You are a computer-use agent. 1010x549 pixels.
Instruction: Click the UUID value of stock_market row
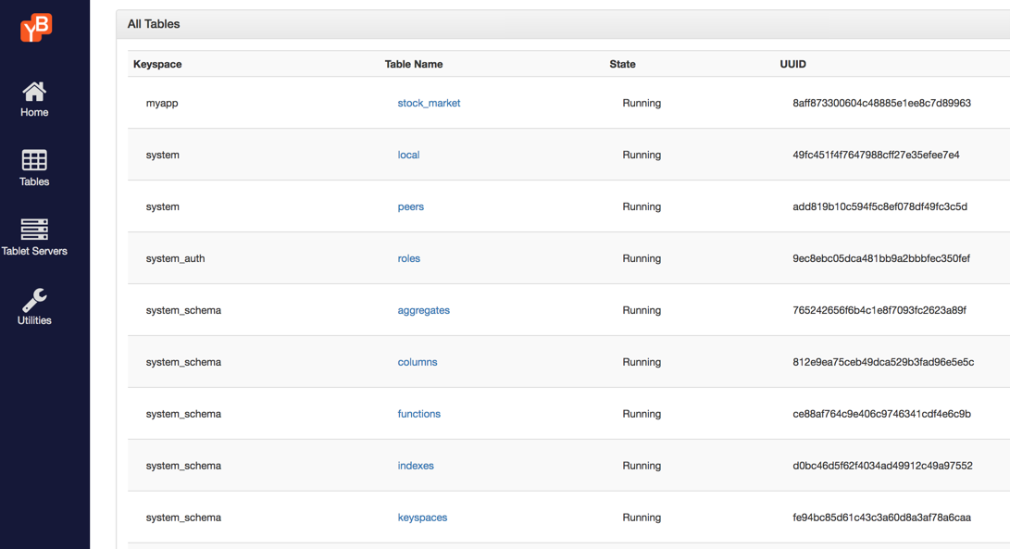click(x=881, y=104)
